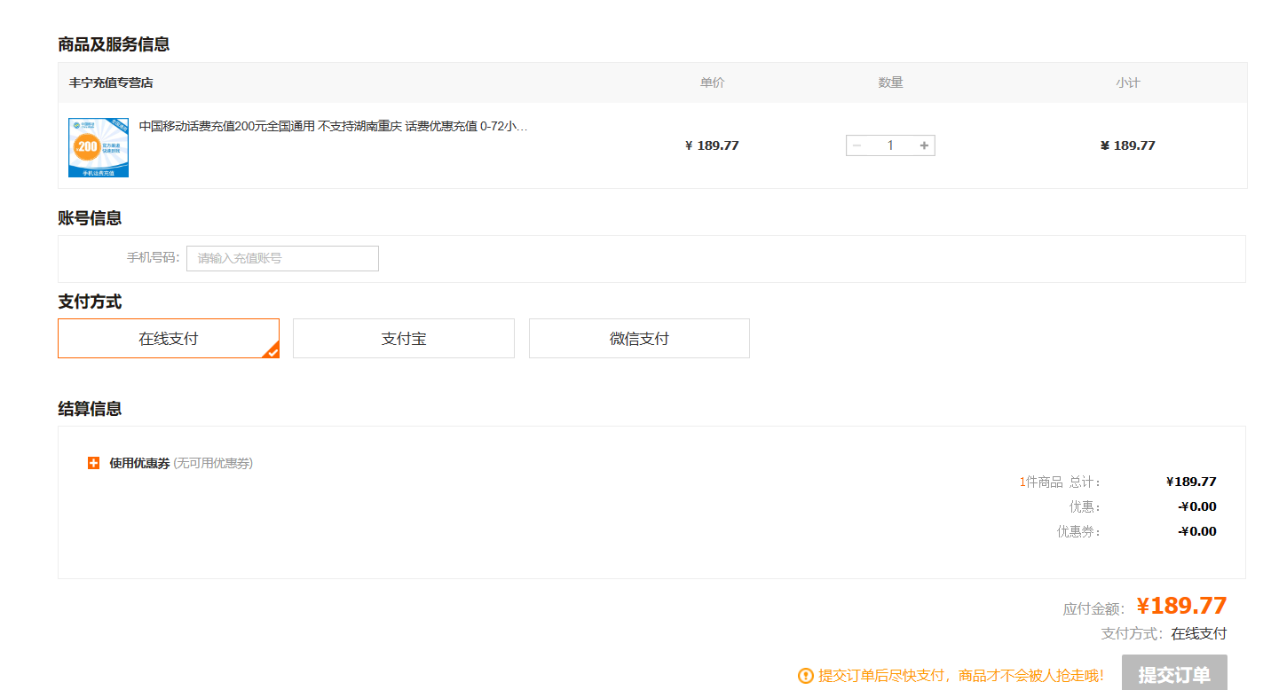
Task: Open the product title link 中国移动话费充值200元
Action: pos(334,127)
